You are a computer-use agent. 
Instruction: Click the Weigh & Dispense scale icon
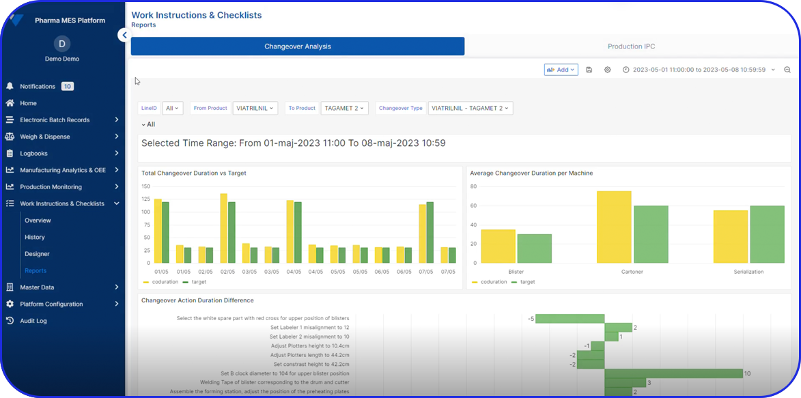point(10,137)
